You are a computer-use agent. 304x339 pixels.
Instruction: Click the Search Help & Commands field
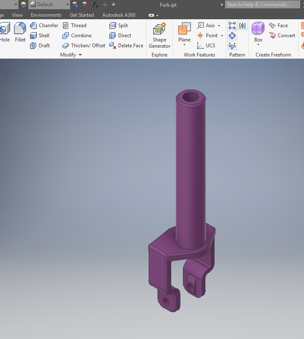pyautogui.click(x=262, y=5)
